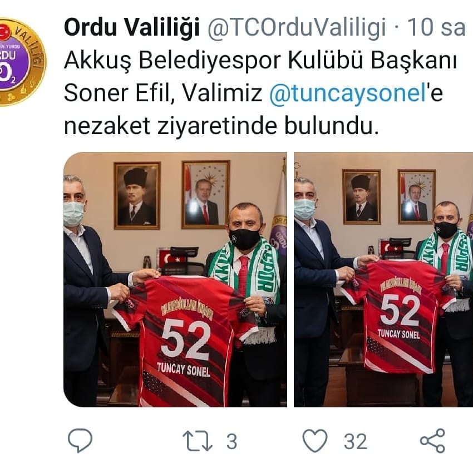Screen dimensions: 473x473
Task: Click the tweet text about Akkuş Belediyespor
Action: pos(260,92)
